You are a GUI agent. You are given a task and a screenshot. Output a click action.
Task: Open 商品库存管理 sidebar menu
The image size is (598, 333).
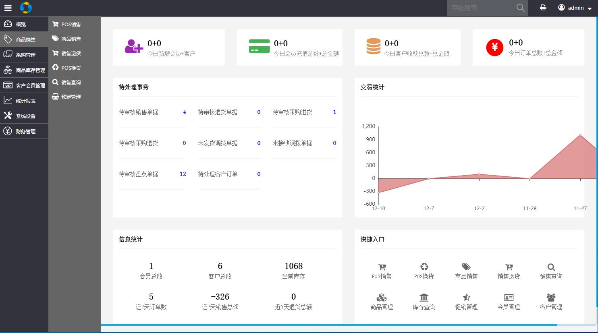pyautogui.click(x=24, y=70)
